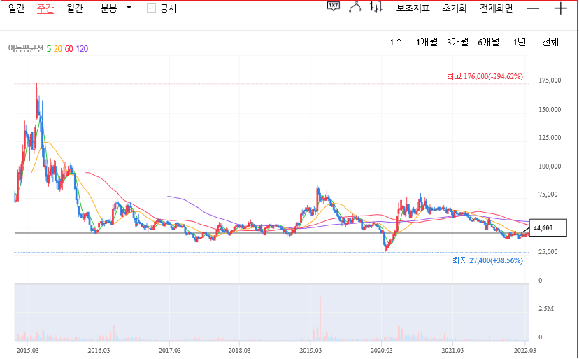The height and width of the screenshot is (359, 579).
Task: Open the candlestick chart settings icon
Action: 376,8
